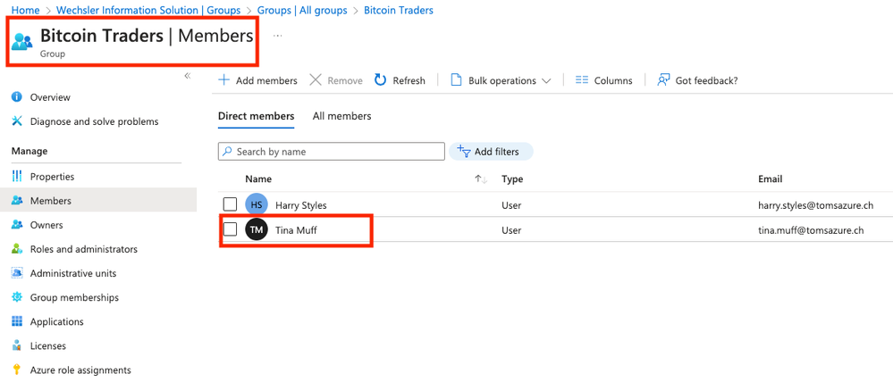The height and width of the screenshot is (382, 893).
Task: Collapse the sidebar with double chevron
Action: 188,76
